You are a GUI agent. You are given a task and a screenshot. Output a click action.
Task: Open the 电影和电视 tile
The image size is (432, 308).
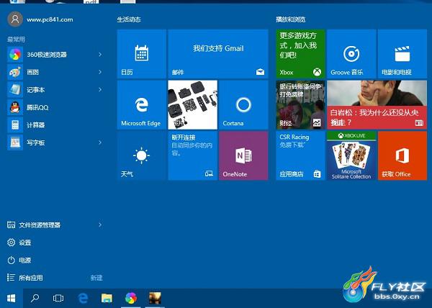tap(402, 54)
